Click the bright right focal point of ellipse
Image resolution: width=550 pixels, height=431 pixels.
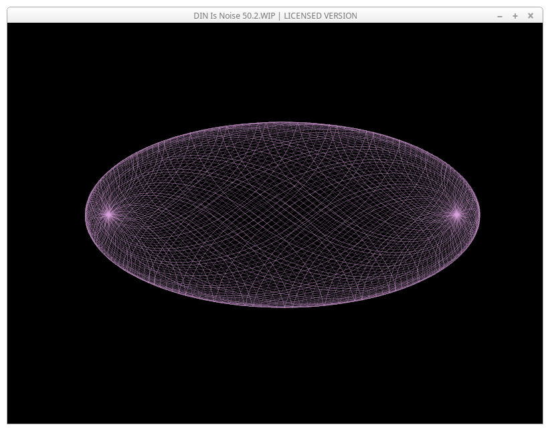coord(456,214)
